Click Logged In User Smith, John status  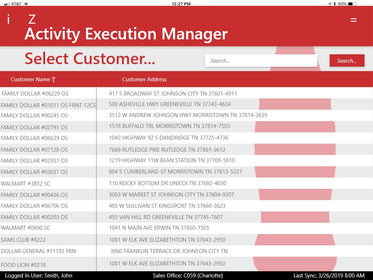click(x=39, y=276)
